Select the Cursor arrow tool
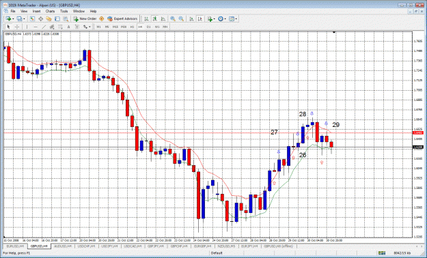 (x=8, y=27)
